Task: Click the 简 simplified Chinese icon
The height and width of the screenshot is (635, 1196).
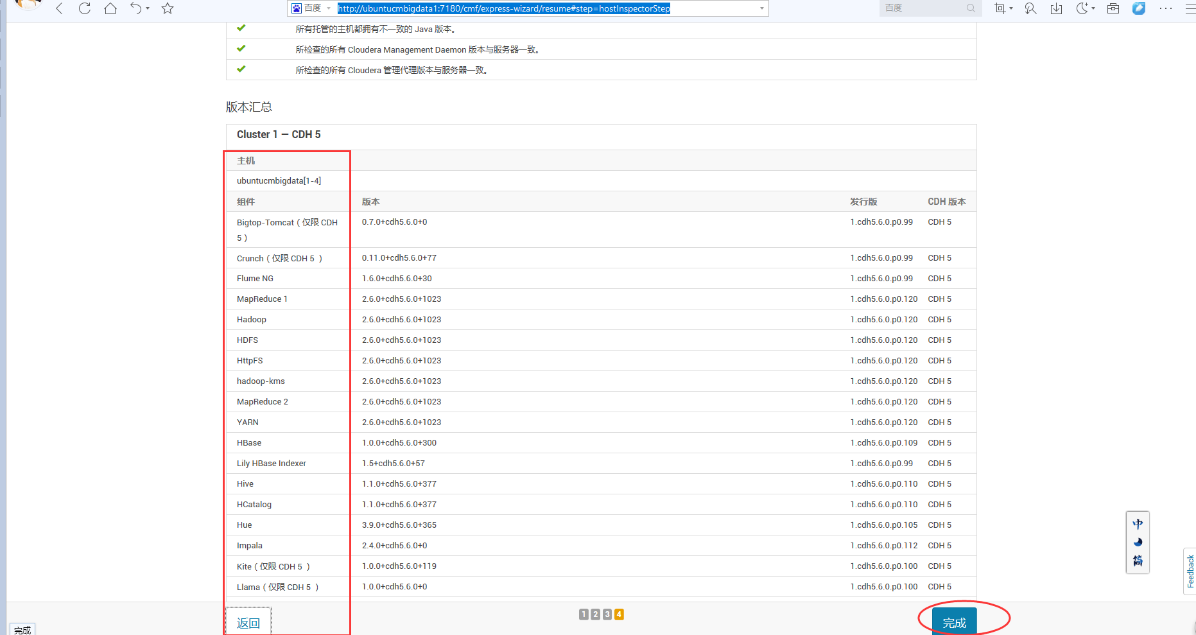Action: pos(1138,561)
